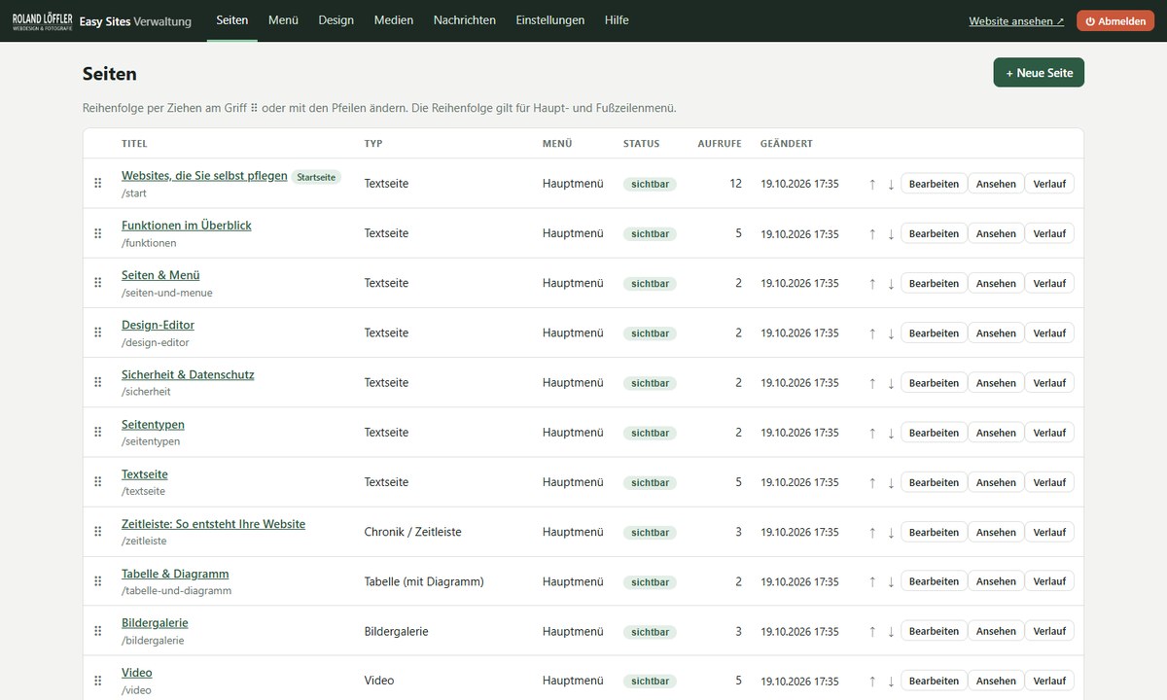Open the Menü tab
The image size is (1167, 700).
(x=283, y=19)
